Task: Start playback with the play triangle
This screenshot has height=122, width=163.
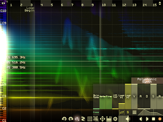Action: click(147, 119)
